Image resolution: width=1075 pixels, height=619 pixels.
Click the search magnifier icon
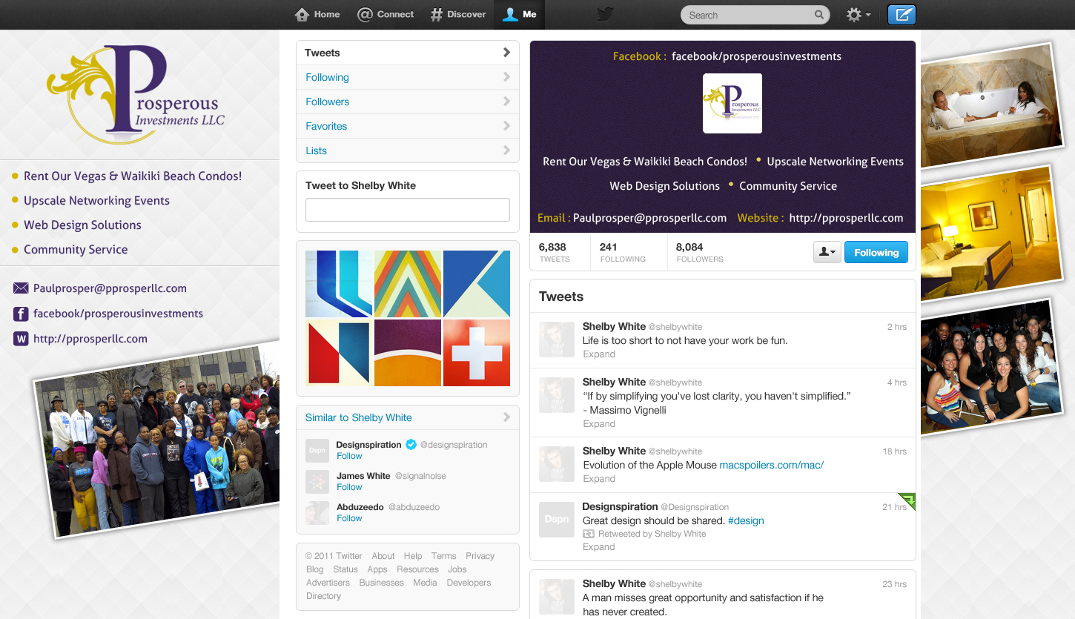(818, 15)
